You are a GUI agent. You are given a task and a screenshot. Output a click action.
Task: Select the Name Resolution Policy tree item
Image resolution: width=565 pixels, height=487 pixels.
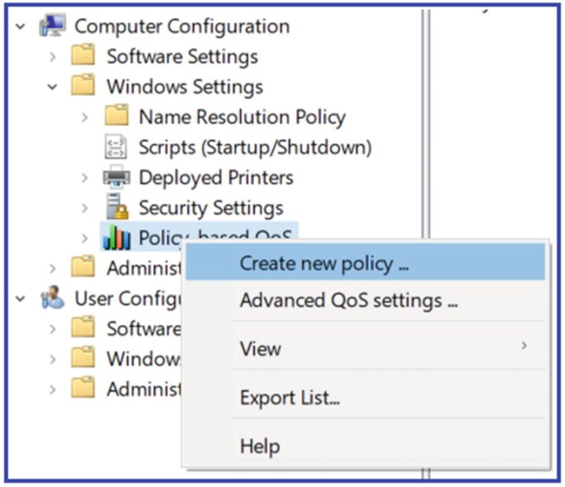(x=242, y=117)
